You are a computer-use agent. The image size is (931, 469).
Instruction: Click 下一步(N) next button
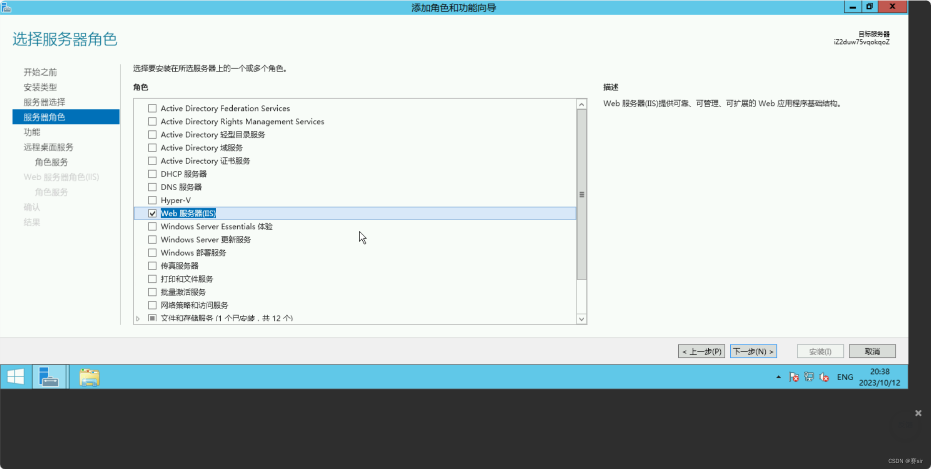[x=753, y=351]
